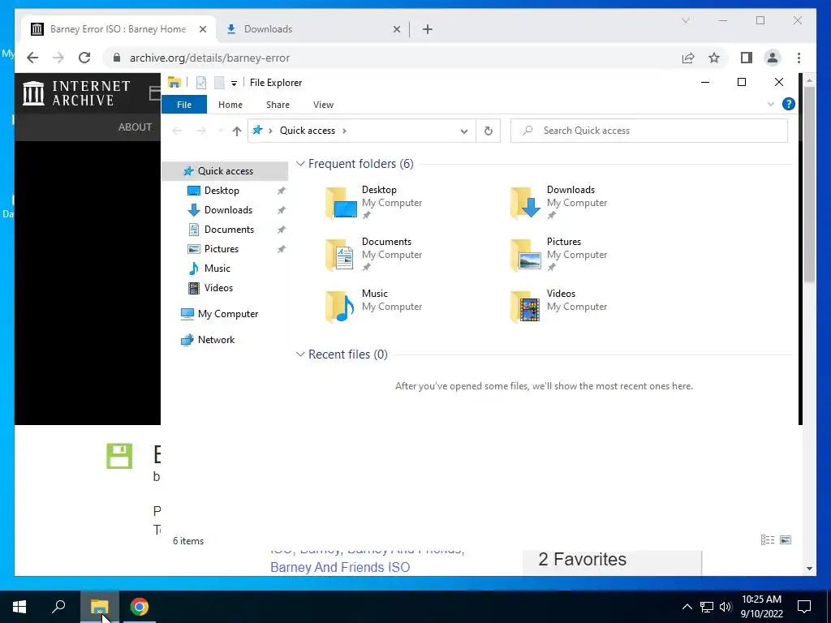831x623 pixels.
Task: Click the Desktop folder icon in Frequent folders
Action: (340, 203)
